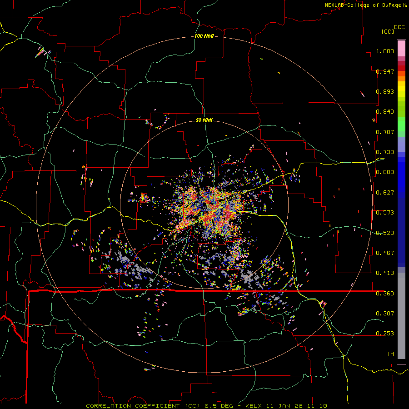
Task: Click the 0.947 scale value
Action: [385, 71]
